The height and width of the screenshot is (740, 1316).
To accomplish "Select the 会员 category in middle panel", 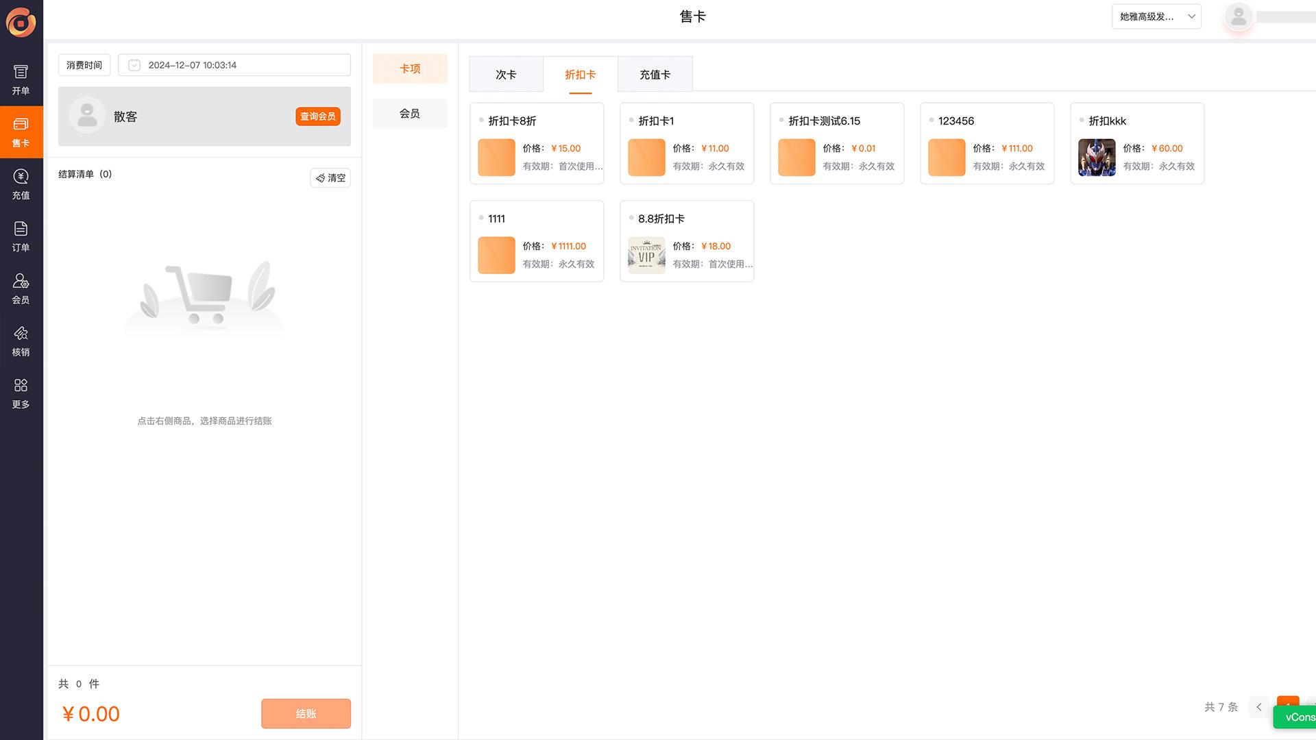I will pyautogui.click(x=409, y=114).
